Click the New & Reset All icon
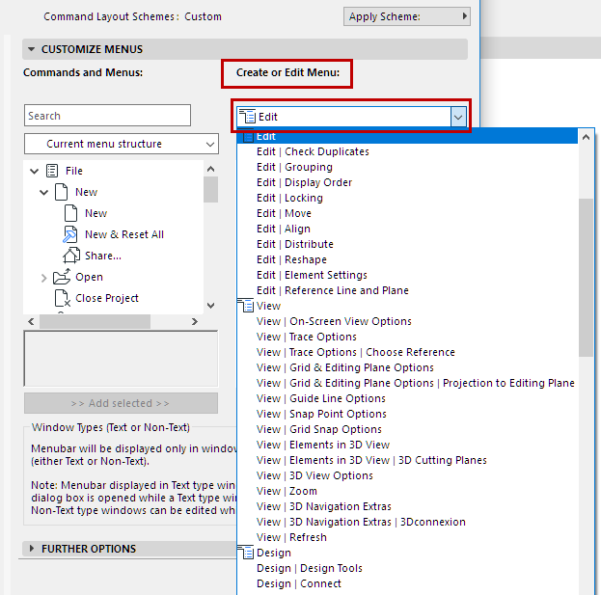The width and height of the screenshot is (601, 595). (x=70, y=234)
